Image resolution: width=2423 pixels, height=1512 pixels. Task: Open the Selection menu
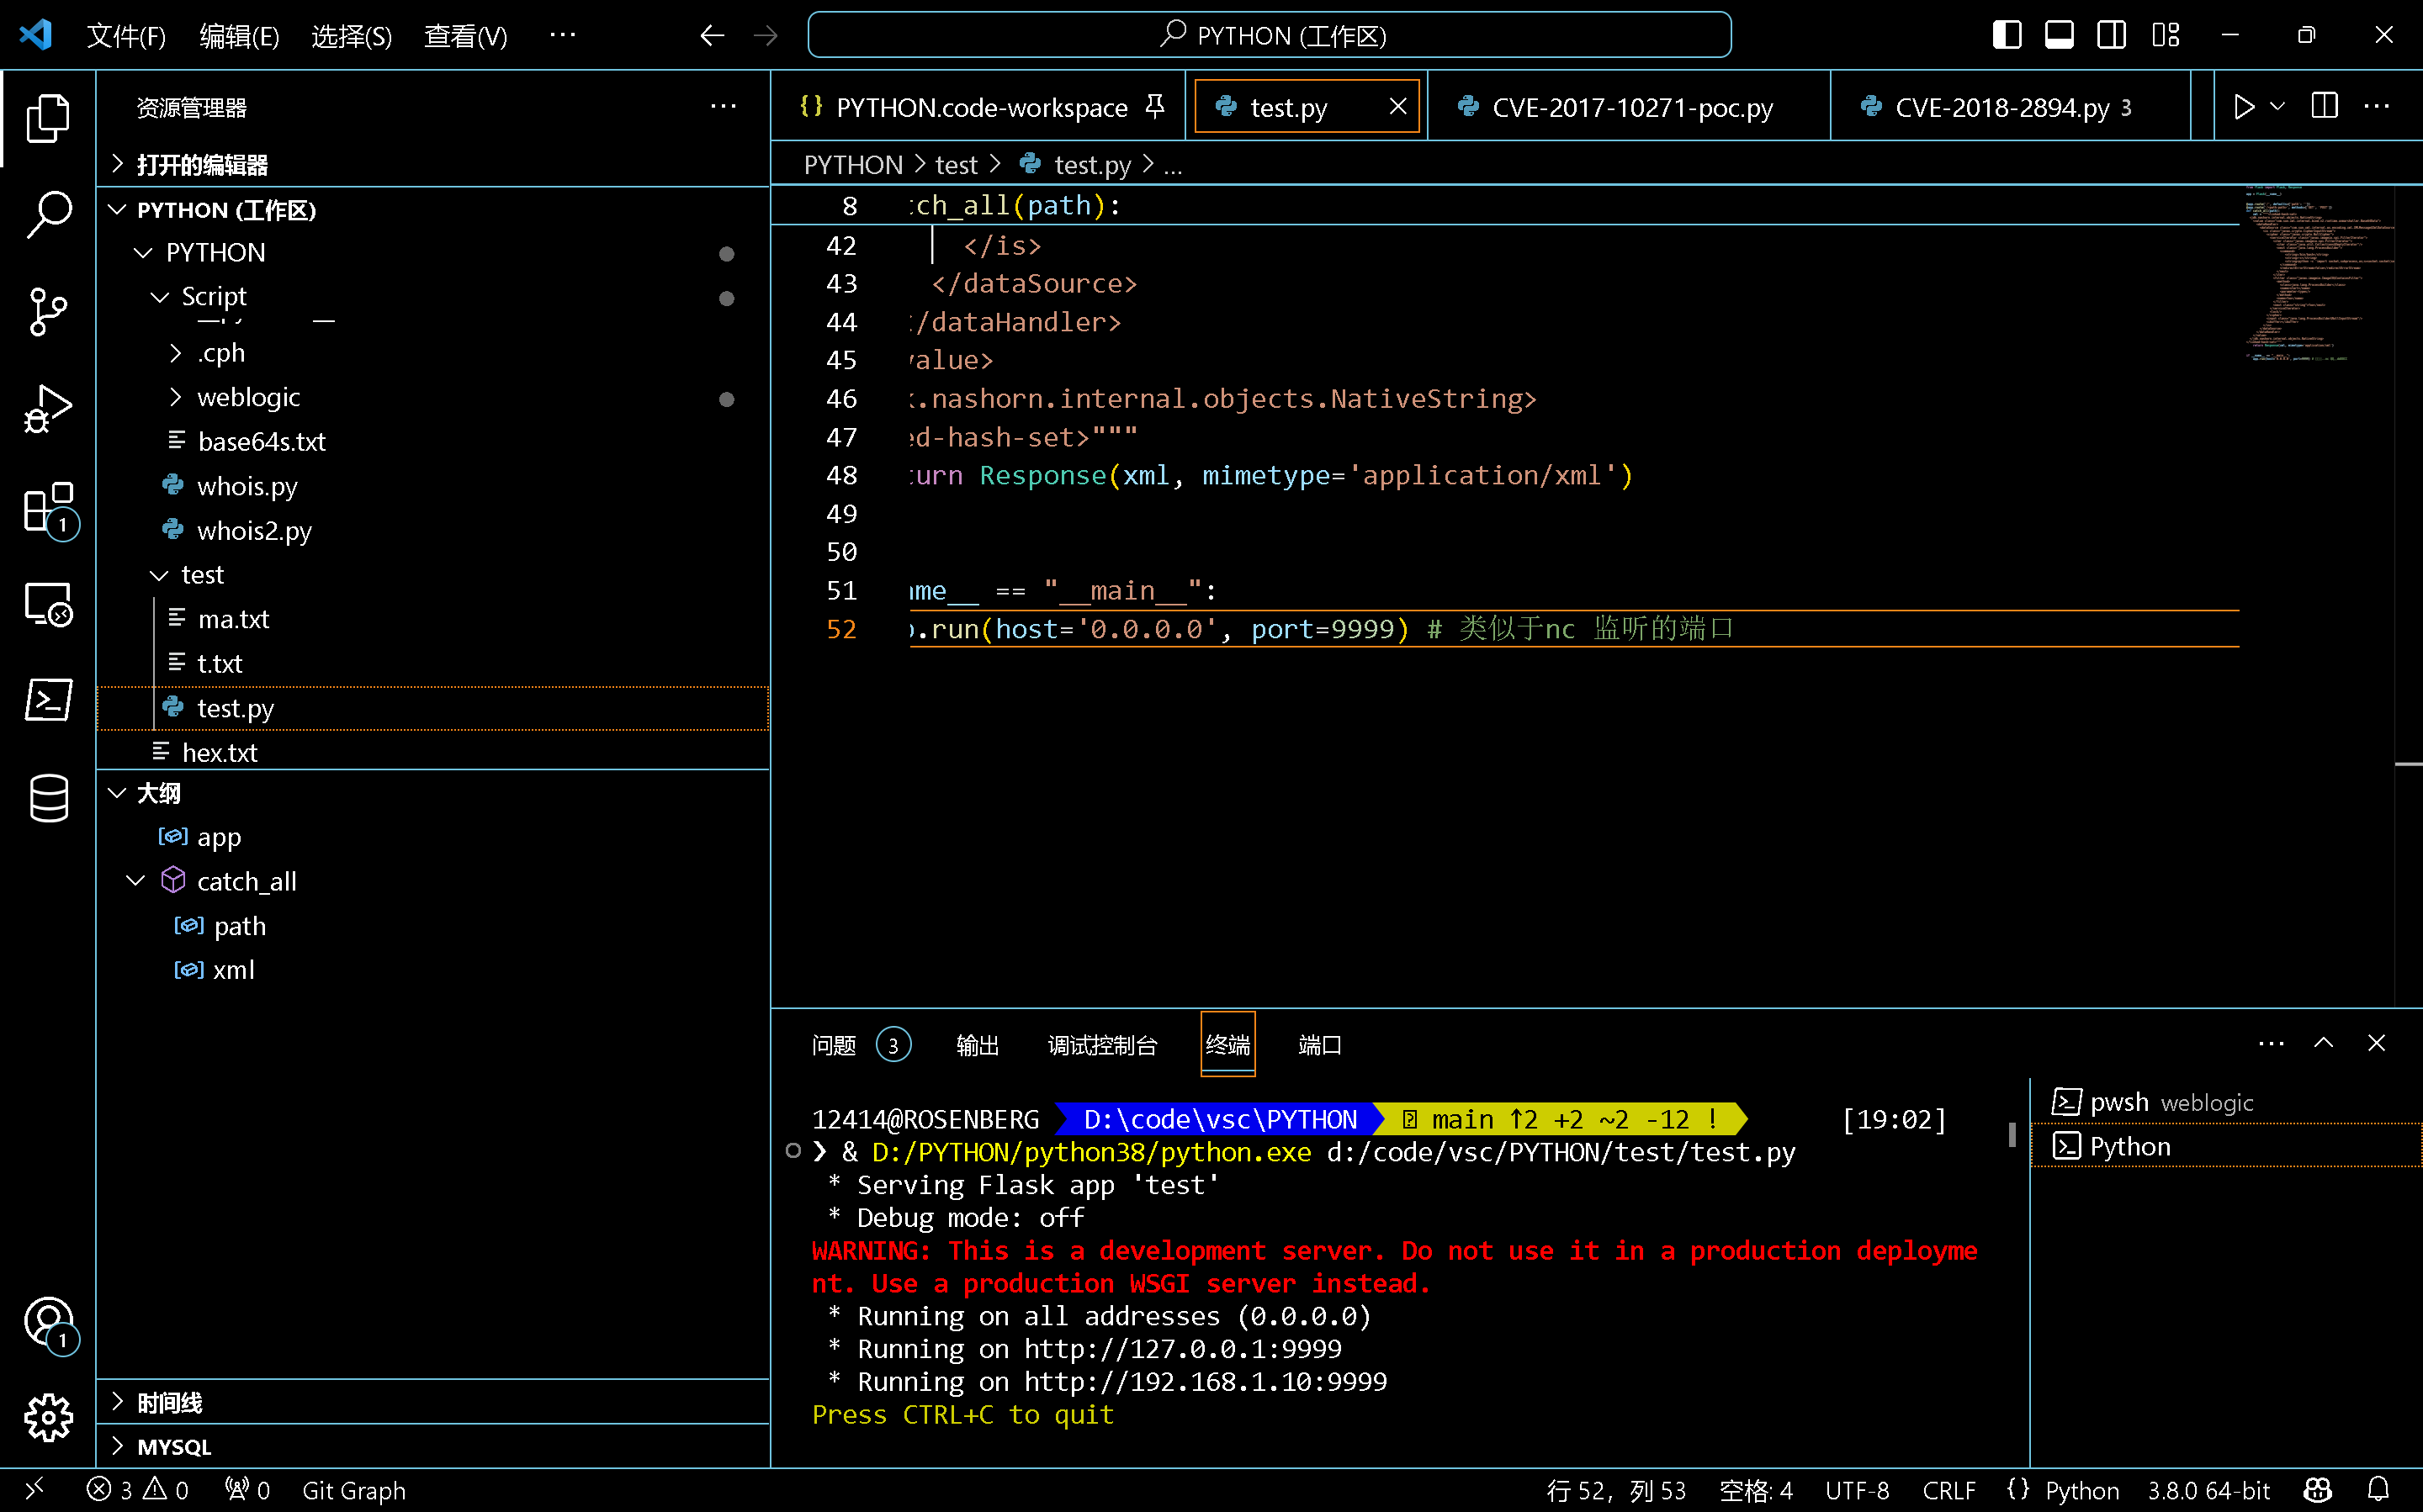351,36
